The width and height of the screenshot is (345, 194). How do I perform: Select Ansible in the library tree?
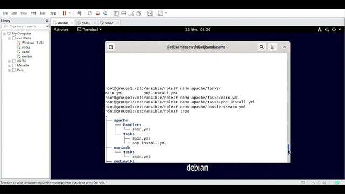(x=27, y=57)
